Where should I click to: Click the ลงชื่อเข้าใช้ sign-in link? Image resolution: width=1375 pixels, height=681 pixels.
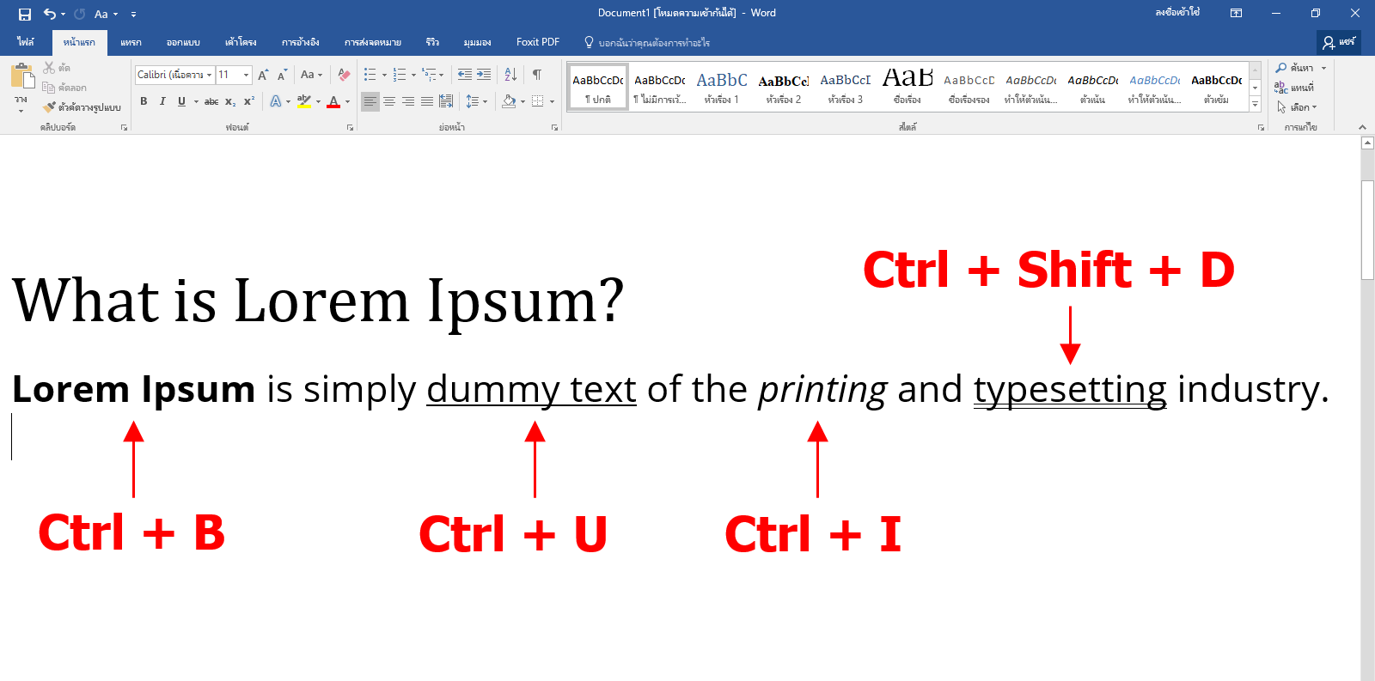tap(1177, 13)
